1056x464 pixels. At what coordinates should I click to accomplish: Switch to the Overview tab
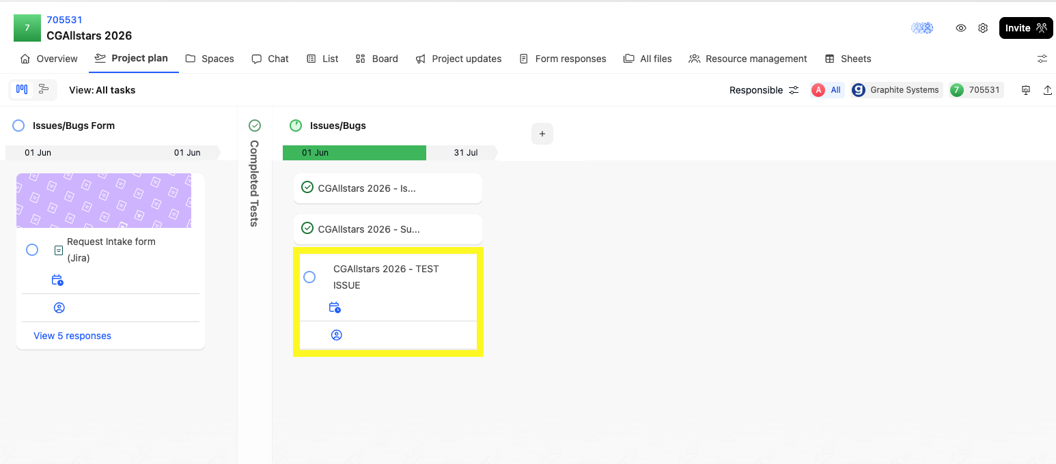point(49,59)
